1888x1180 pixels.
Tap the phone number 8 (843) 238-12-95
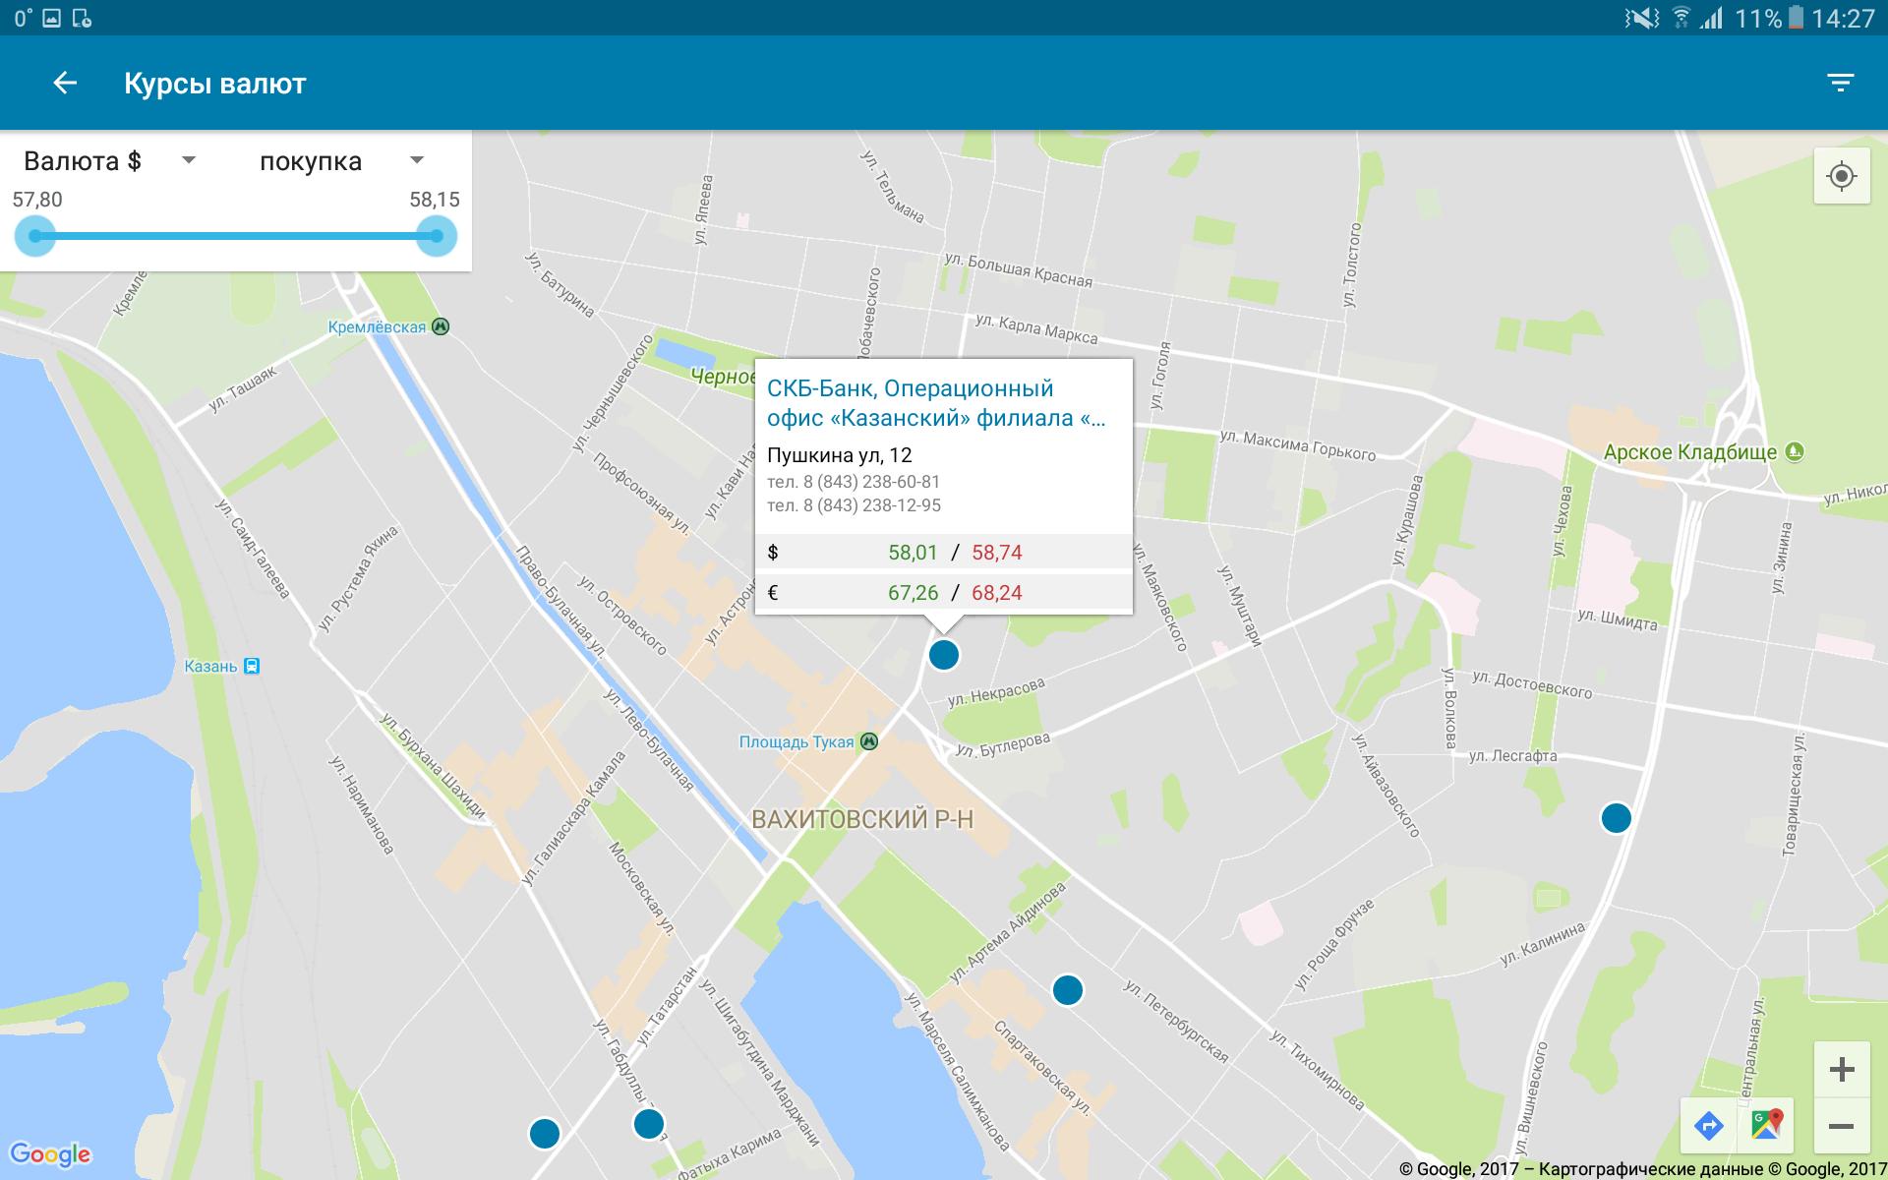[854, 505]
